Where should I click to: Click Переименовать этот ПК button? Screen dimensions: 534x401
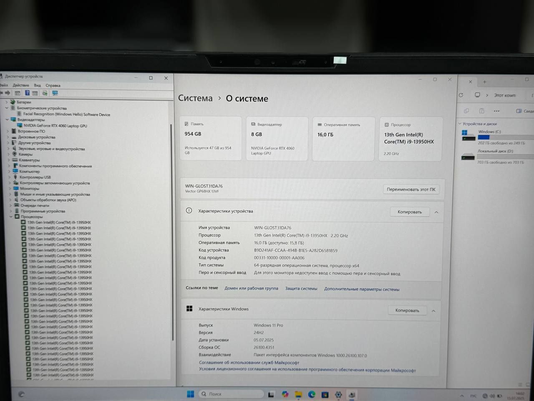(411, 189)
